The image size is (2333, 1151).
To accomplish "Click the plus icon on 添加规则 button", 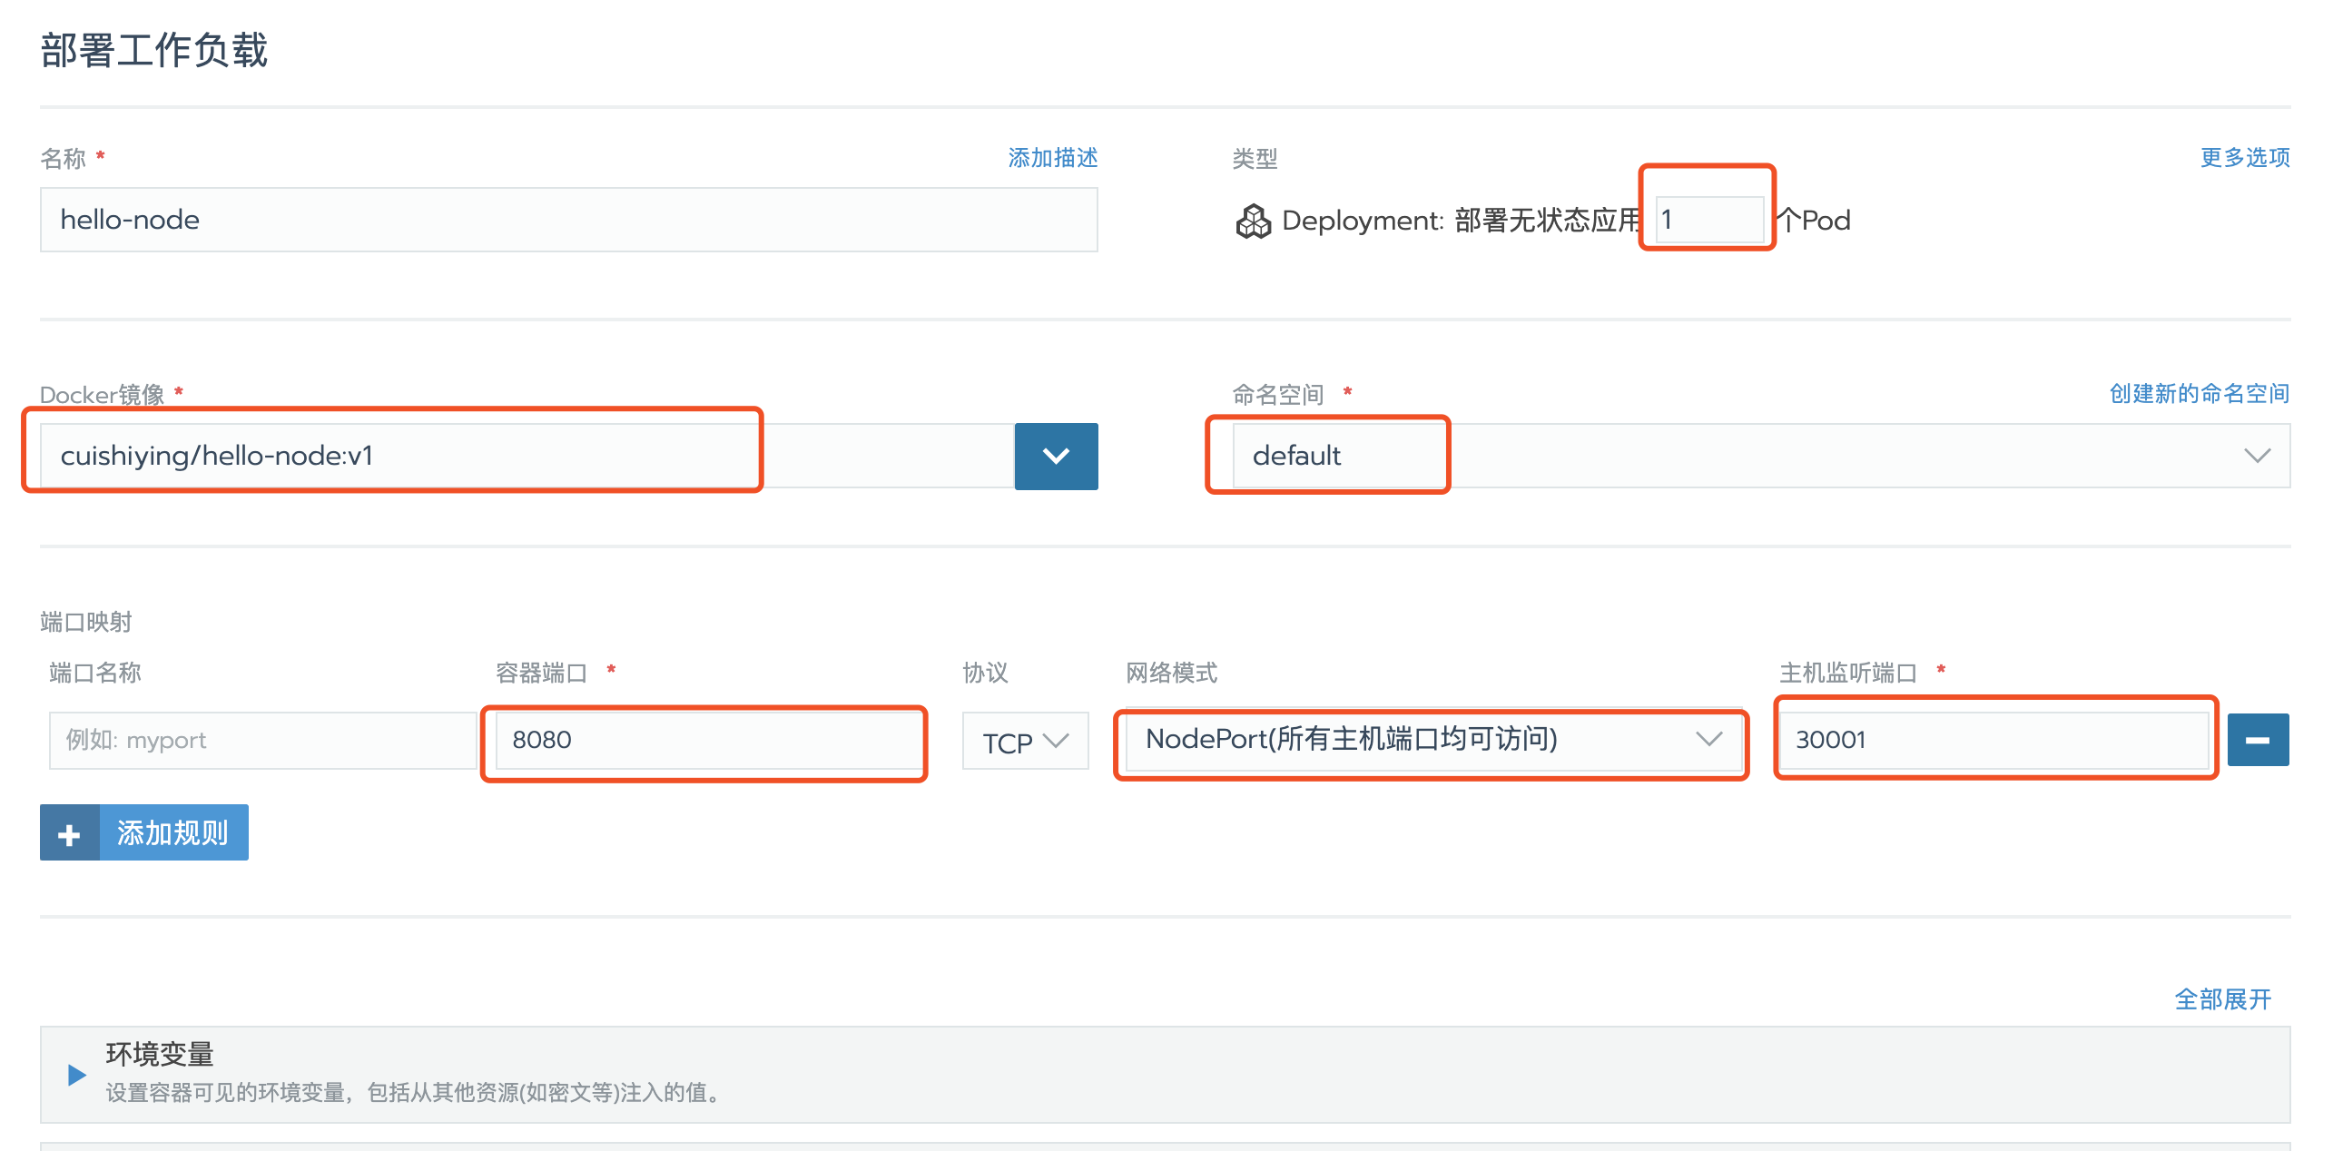I will coord(69,833).
